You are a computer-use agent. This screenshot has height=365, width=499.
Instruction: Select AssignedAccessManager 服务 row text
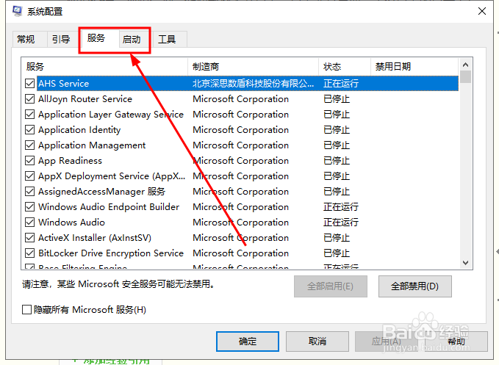[x=102, y=192]
